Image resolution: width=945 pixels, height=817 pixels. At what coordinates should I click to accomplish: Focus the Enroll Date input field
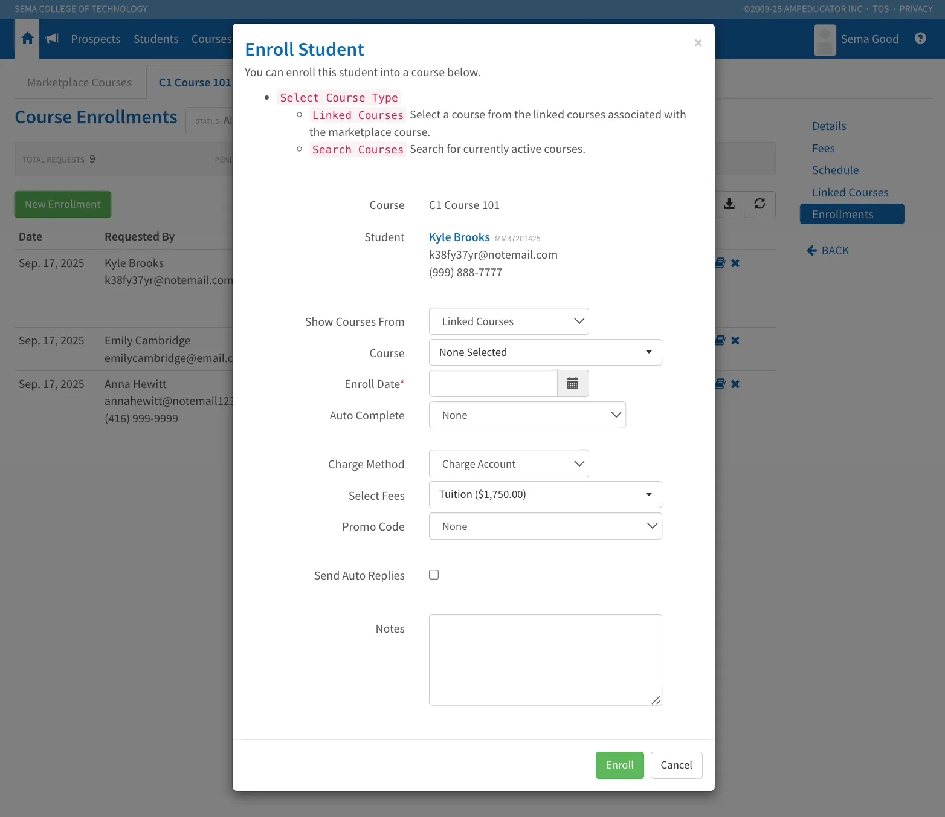pos(493,384)
